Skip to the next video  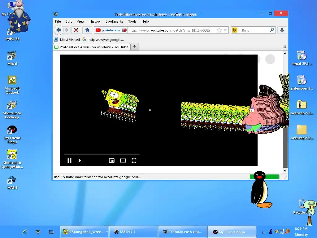click(x=80, y=161)
